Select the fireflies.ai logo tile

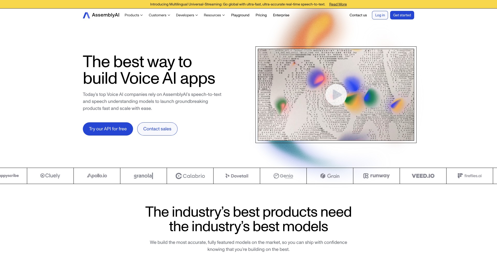[470, 176]
